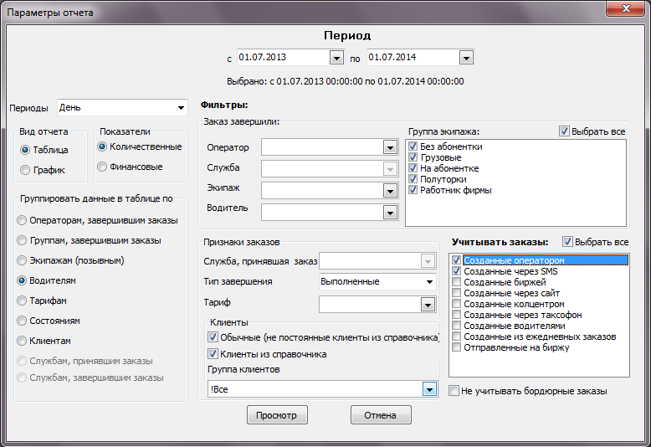Group data by Операторам, завершившим заказы

click(x=22, y=220)
